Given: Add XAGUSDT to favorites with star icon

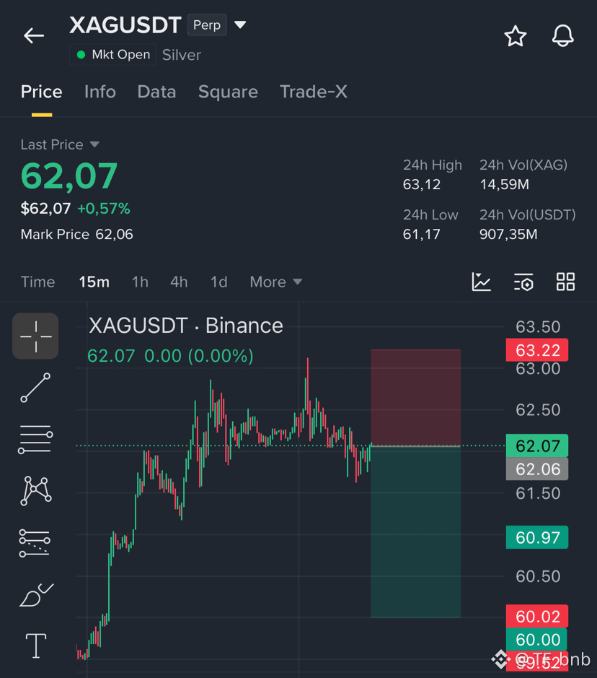Looking at the screenshot, I should click(516, 36).
